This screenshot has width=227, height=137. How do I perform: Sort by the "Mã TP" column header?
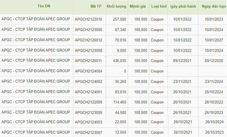pyautogui.click(x=96, y=6)
